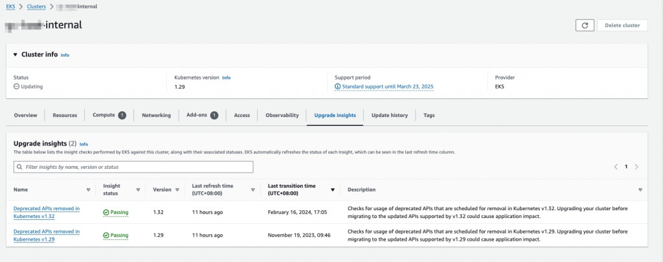Screen dimensions: 663x262
Task: Collapse the Cluster info section
Action: pyautogui.click(x=15, y=54)
